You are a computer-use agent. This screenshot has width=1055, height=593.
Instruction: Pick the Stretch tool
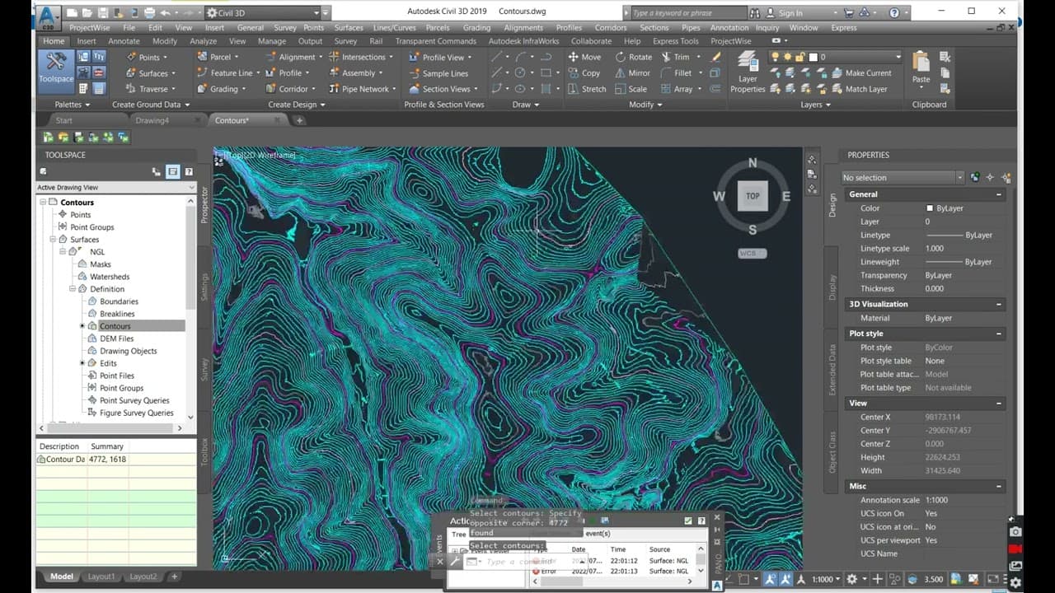pos(587,89)
